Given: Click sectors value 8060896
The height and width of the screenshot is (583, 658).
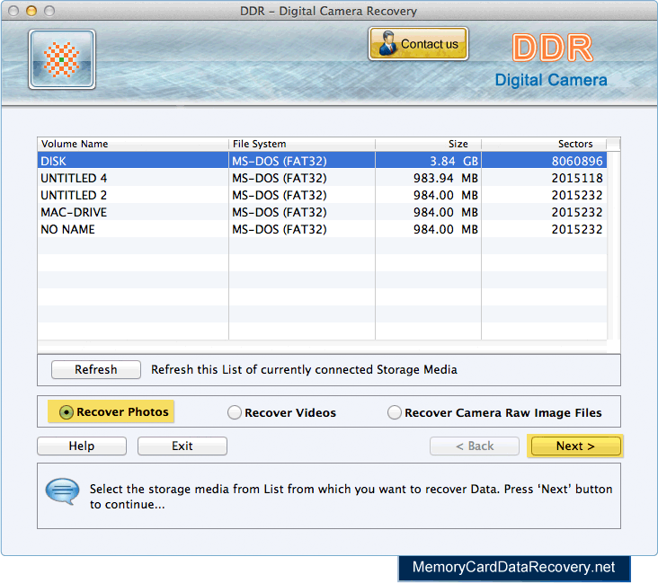Looking at the screenshot, I should click(544, 161).
